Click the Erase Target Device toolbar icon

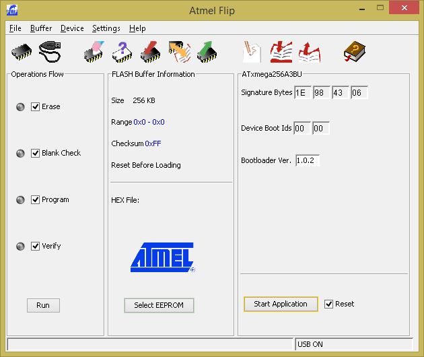click(x=94, y=51)
